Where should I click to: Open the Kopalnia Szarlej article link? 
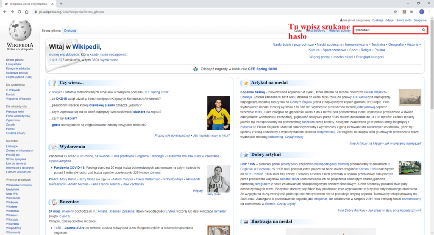[x=253, y=92]
